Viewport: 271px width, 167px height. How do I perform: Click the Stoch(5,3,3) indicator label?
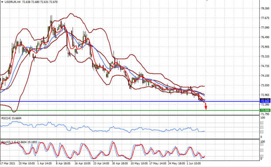coord(19,142)
